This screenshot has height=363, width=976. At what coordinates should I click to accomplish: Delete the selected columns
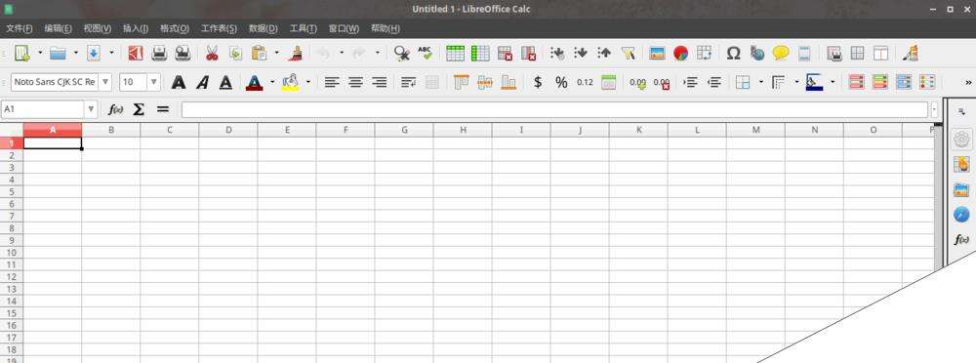528,54
